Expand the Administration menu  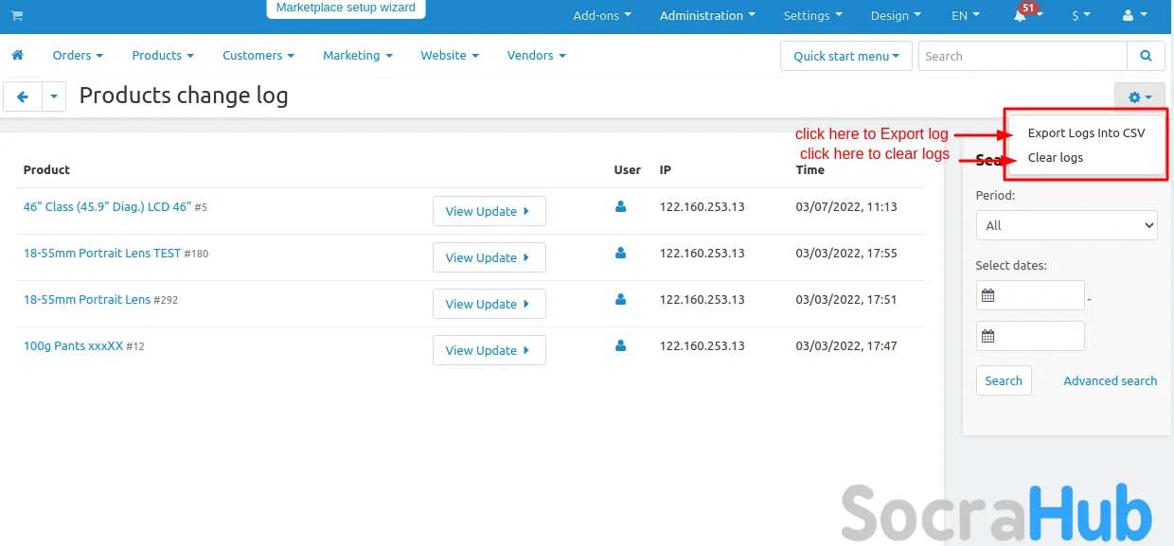(707, 16)
